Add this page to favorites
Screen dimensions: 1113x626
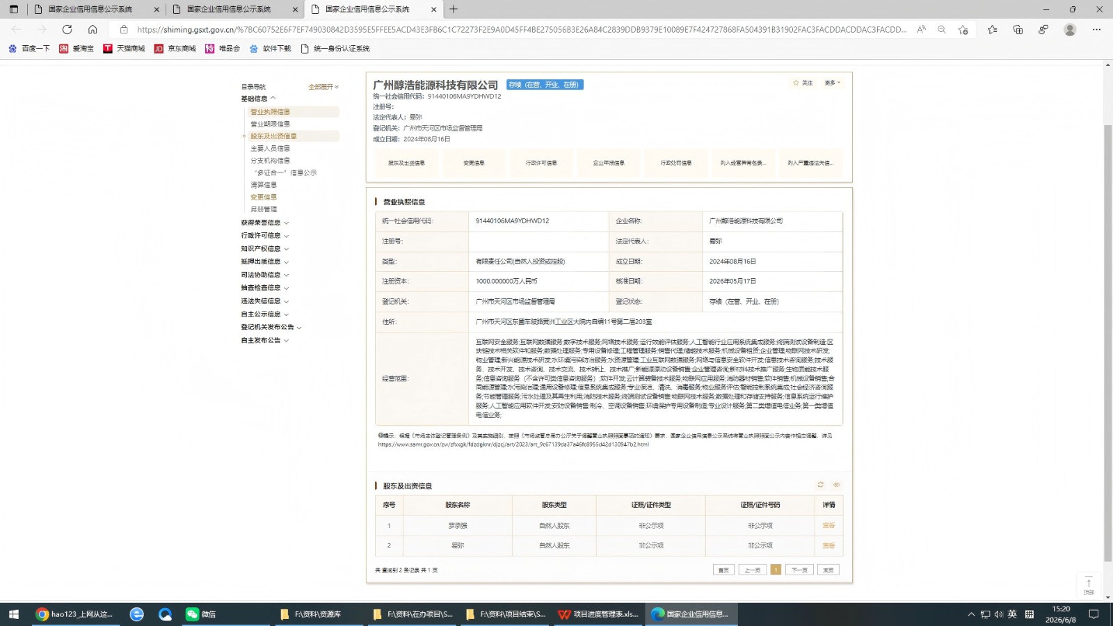click(963, 29)
